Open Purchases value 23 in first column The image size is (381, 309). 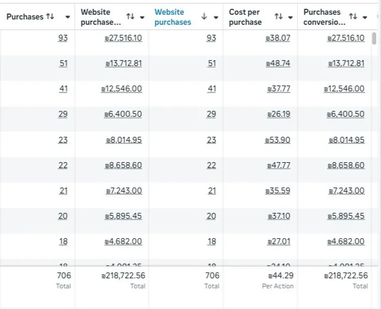(63, 140)
